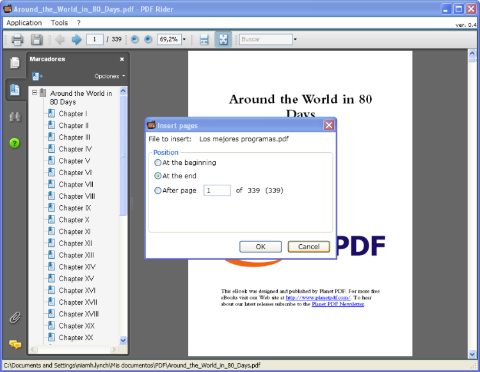480x372 pixels.
Task: Collapse Around the World bookmark tree
Action: [x=35, y=92]
